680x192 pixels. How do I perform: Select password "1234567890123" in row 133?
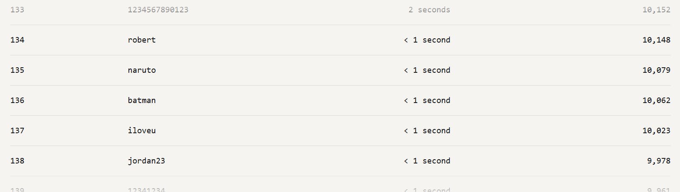pyautogui.click(x=158, y=10)
